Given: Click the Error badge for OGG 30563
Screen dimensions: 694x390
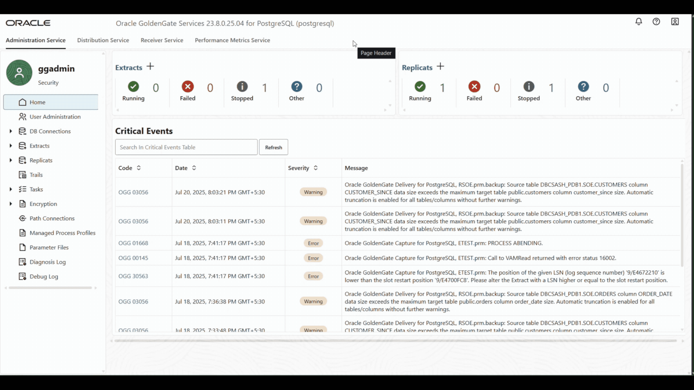Looking at the screenshot, I should [x=313, y=276].
